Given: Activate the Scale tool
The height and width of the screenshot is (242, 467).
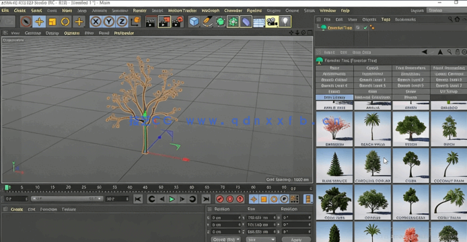Looking at the screenshot, I should pyautogui.click(x=52, y=22).
